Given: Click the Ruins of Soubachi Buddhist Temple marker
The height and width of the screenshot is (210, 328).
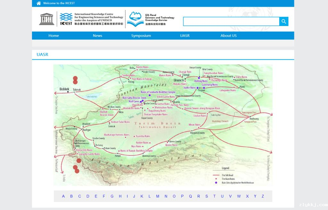Looking at the screenshot, I should click(150, 95).
